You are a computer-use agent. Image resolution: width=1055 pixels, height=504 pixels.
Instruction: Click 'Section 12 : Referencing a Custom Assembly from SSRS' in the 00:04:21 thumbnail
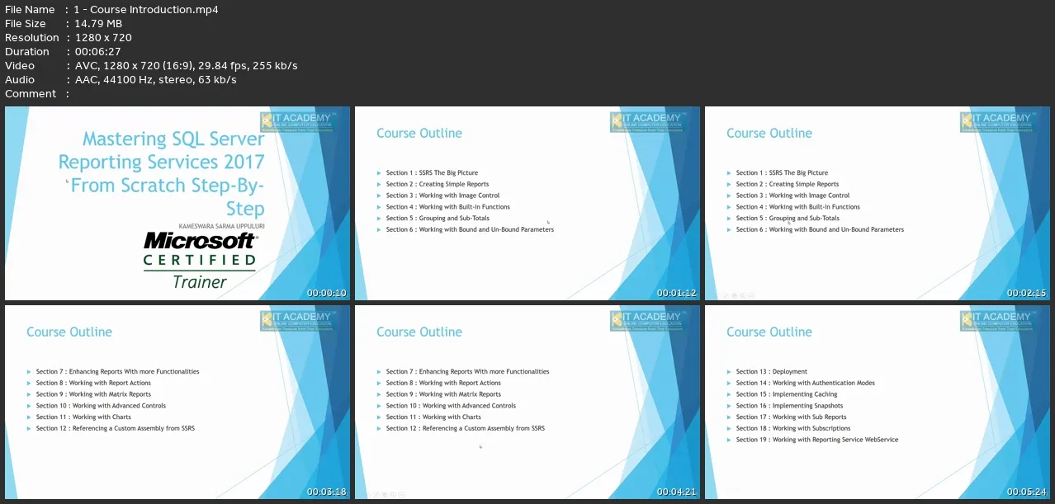[x=465, y=428]
